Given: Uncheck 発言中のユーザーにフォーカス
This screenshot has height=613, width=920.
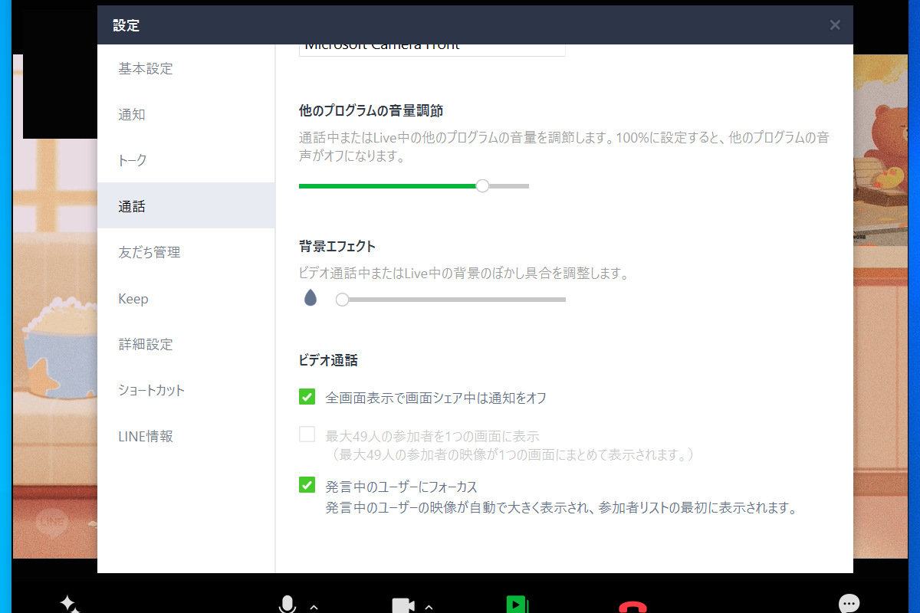Looking at the screenshot, I should 307,486.
